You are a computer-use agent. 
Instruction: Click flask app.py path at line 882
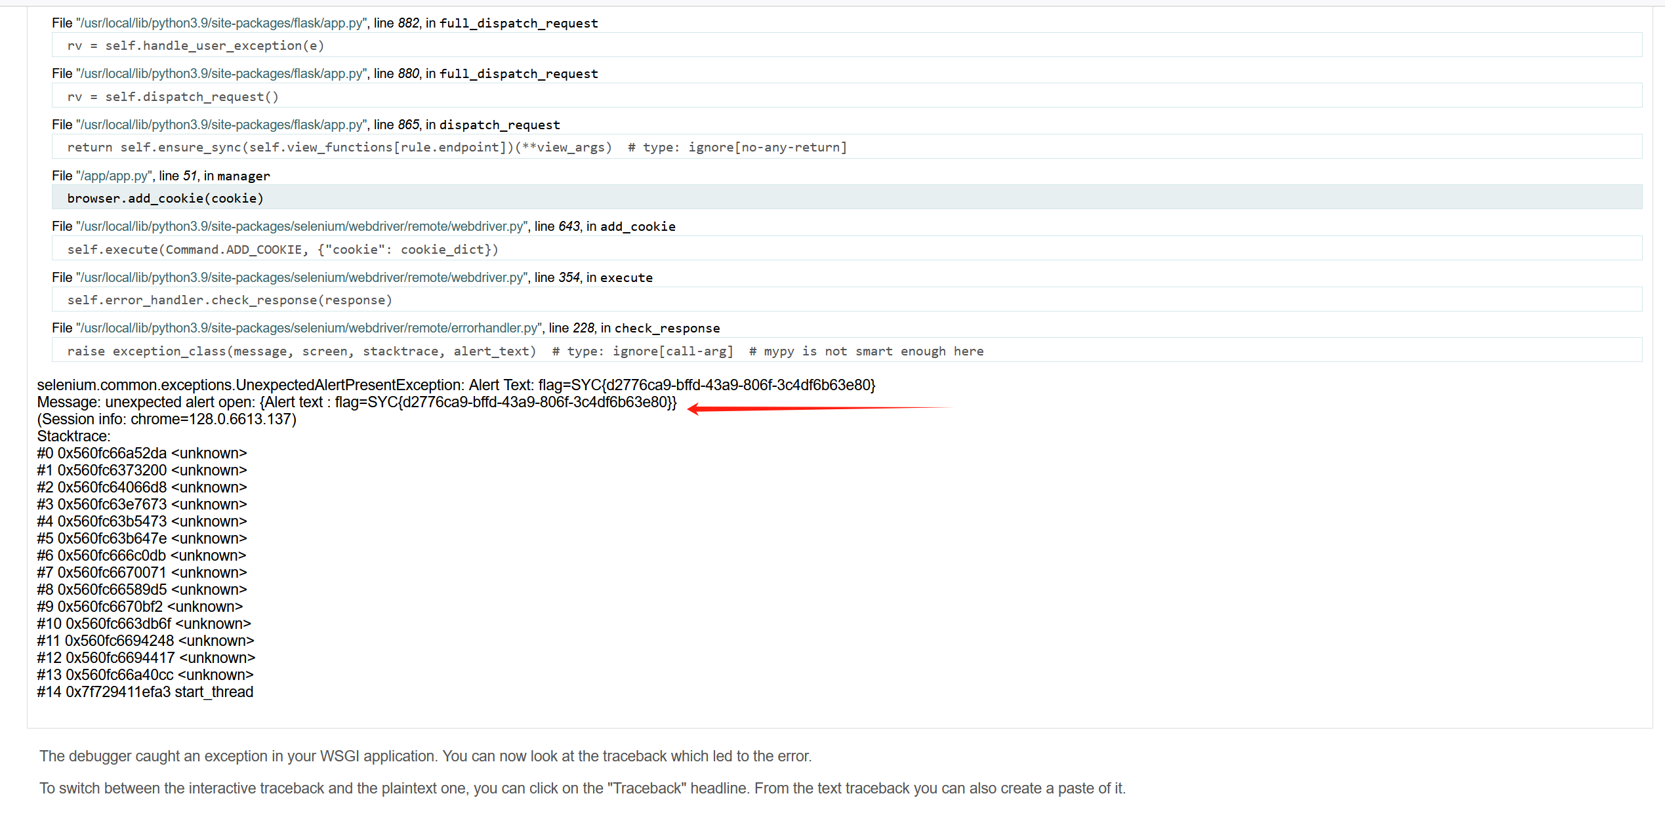221,23
